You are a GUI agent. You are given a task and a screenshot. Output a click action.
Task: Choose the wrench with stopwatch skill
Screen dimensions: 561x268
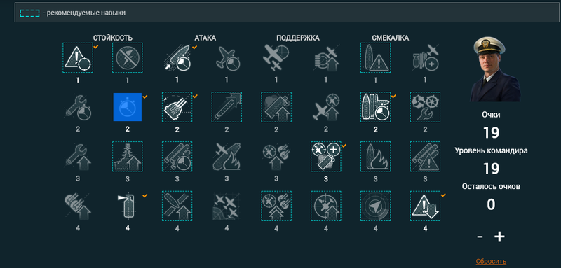point(78,107)
